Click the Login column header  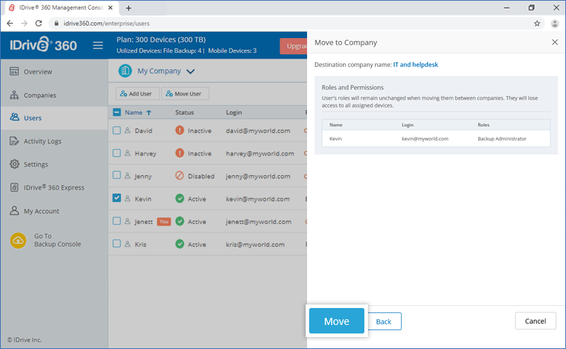tap(234, 112)
